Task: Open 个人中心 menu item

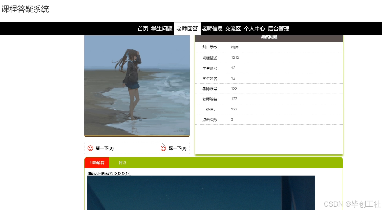Action: pos(254,29)
